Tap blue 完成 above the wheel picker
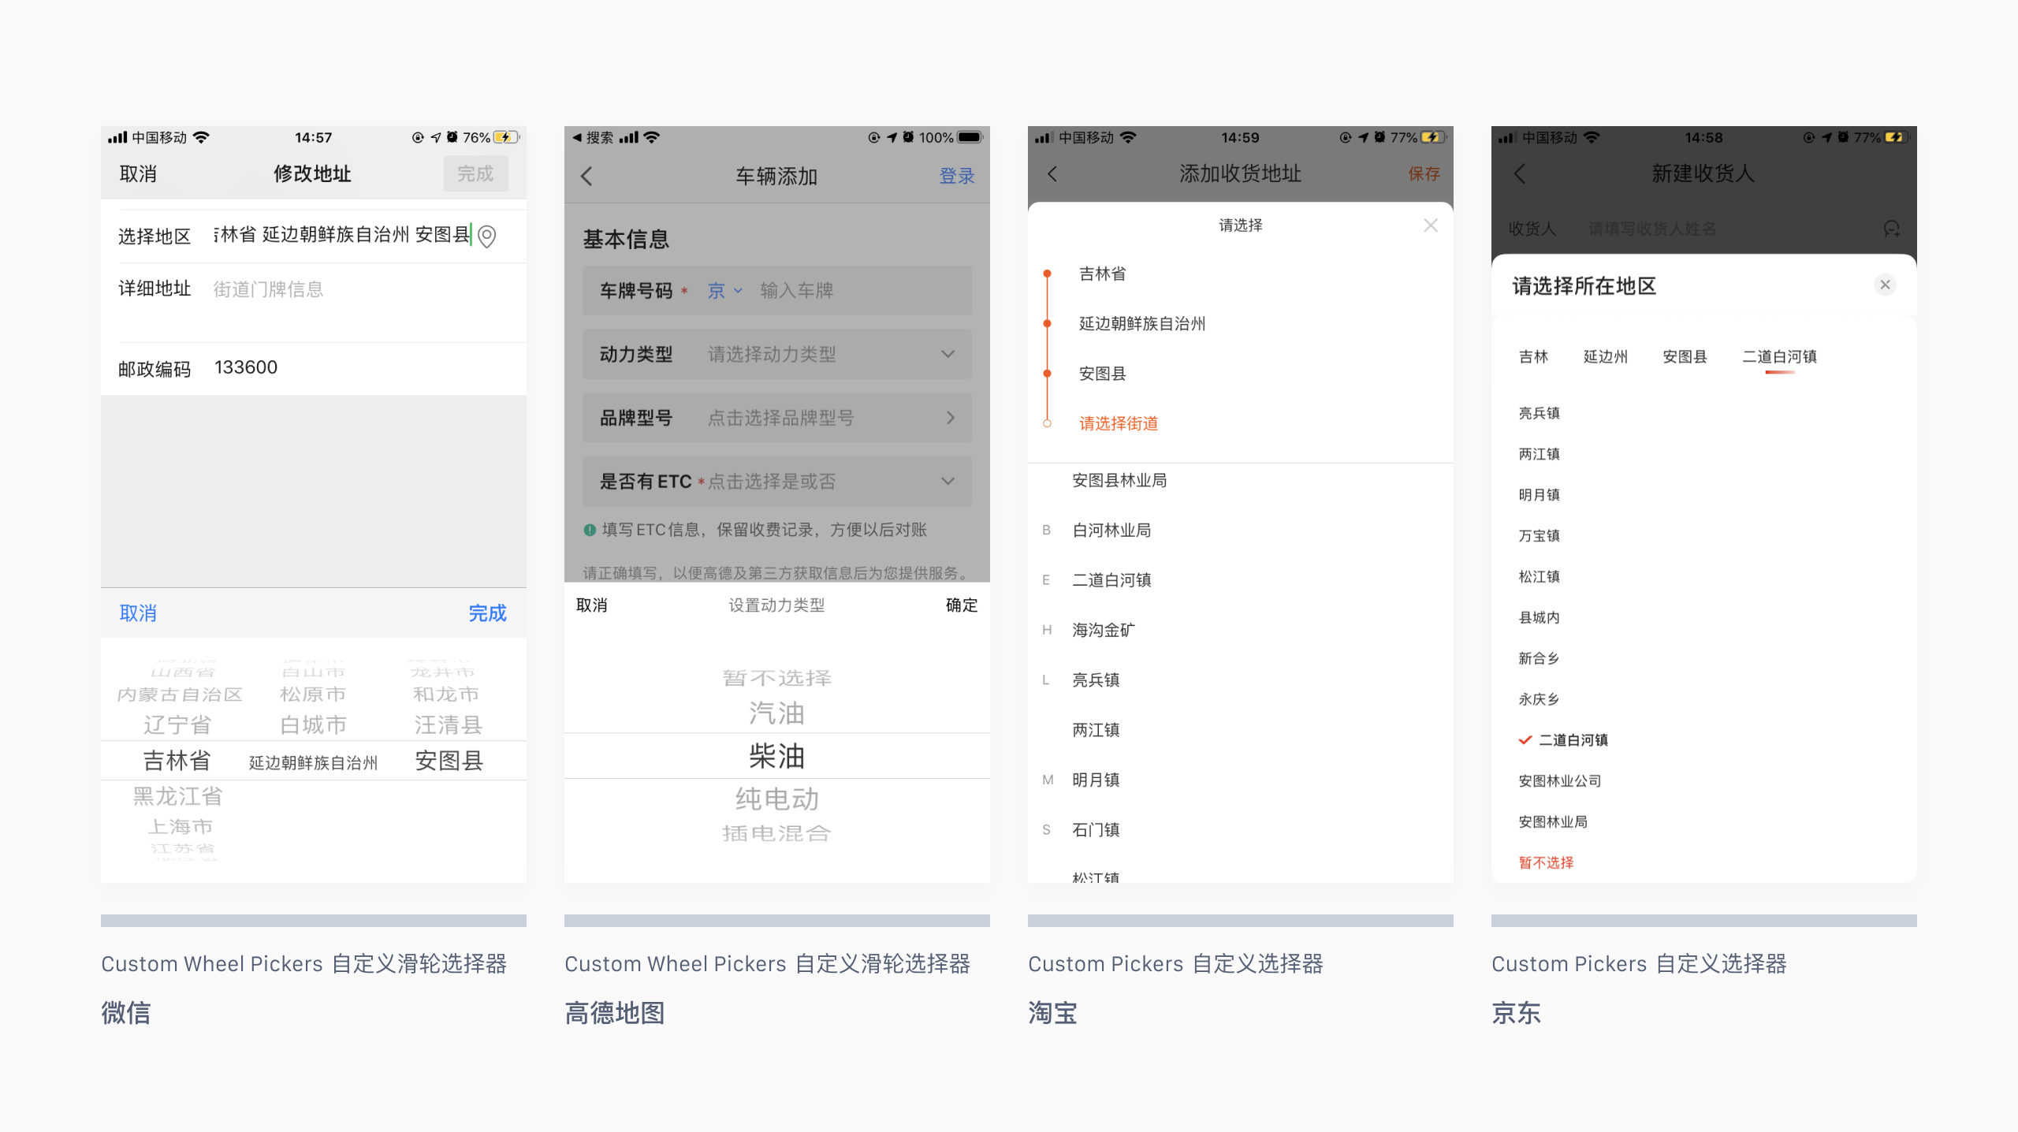This screenshot has width=2018, height=1132. click(x=487, y=613)
